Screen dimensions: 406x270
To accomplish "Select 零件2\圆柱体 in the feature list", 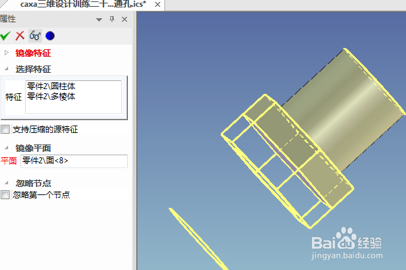I will click(51, 86).
